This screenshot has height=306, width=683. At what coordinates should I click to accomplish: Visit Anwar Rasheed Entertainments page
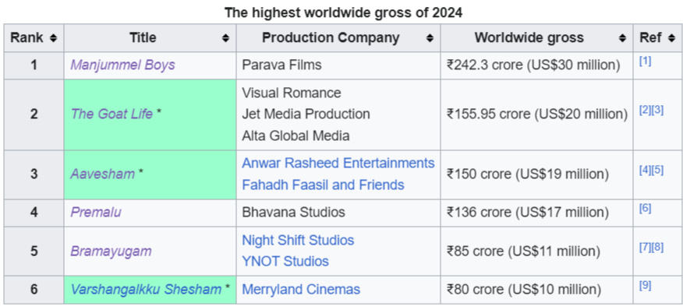click(338, 164)
